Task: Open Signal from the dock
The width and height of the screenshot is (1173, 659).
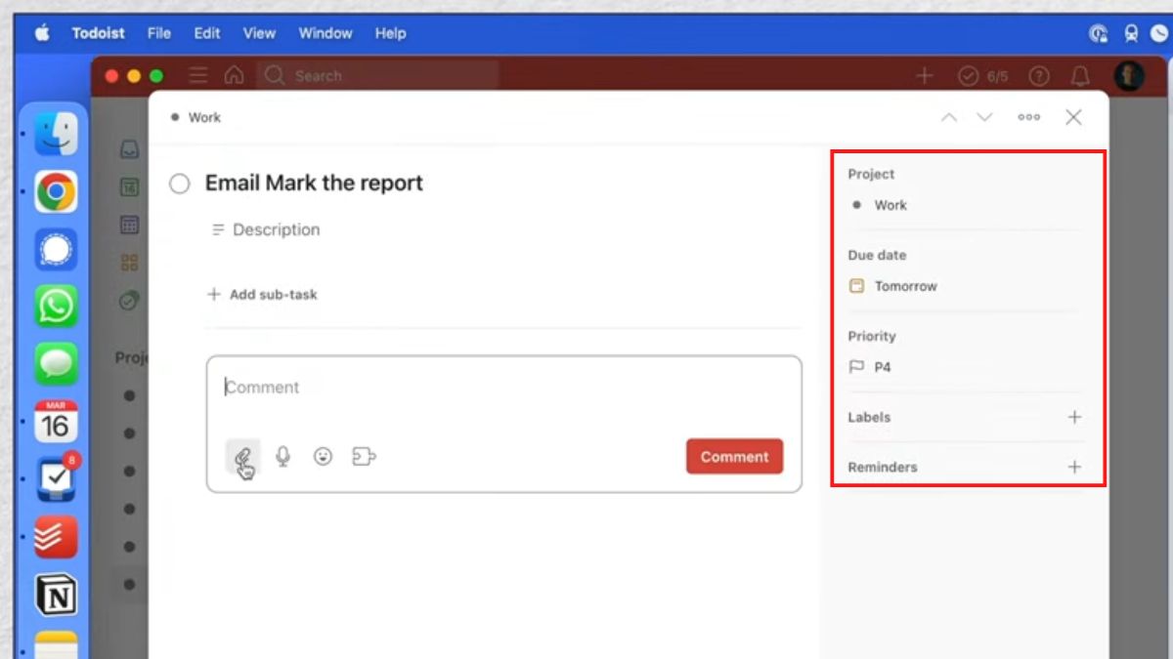Action: (56, 249)
